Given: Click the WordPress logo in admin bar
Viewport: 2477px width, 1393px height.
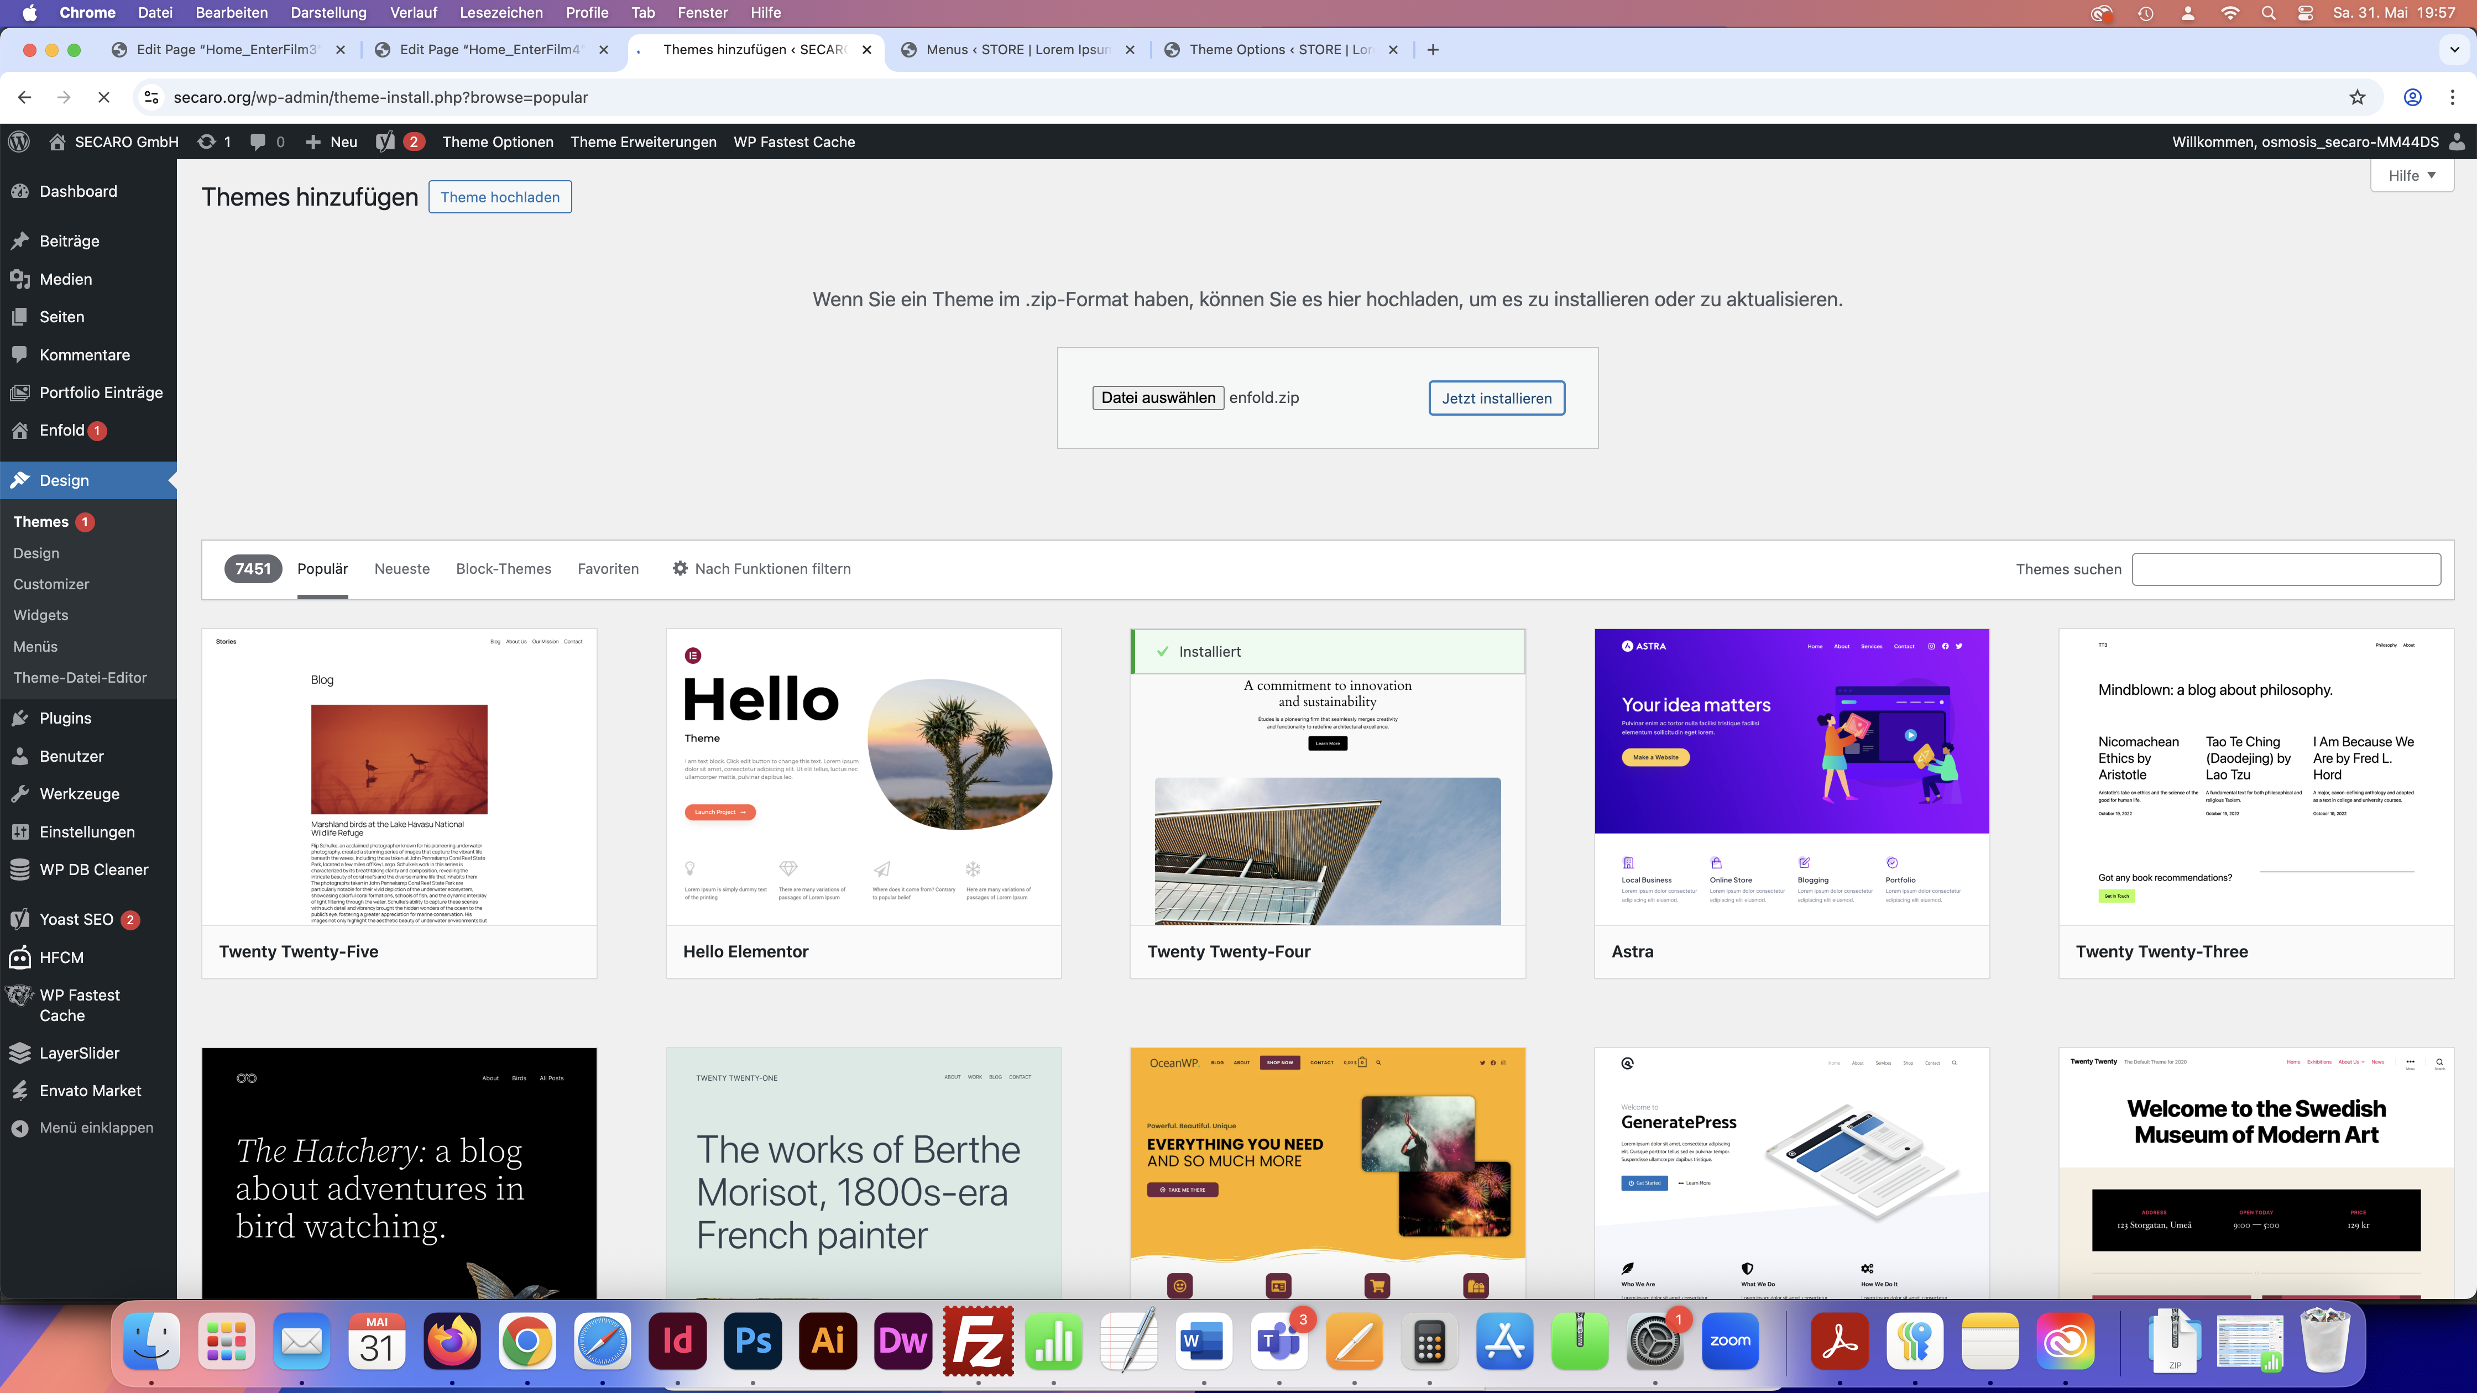Looking at the screenshot, I should point(19,142).
